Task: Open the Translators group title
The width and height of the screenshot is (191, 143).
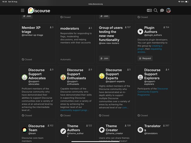Action: (x=152, y=128)
